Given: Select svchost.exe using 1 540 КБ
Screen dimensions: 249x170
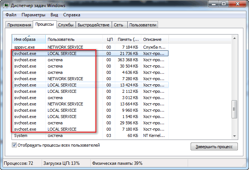Looking at the screenshot, I should [90, 117].
